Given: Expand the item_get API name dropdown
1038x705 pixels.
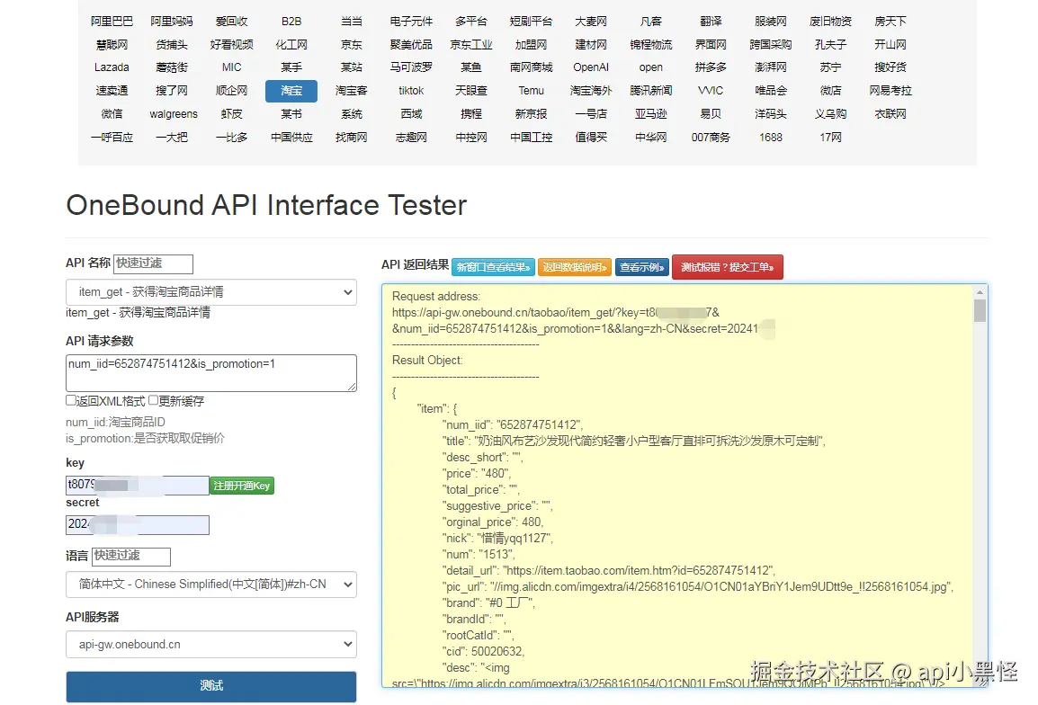Looking at the screenshot, I should (211, 292).
